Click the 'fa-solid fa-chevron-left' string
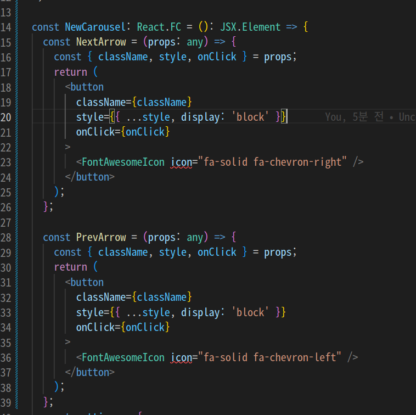This screenshot has height=415, width=416. tap(269, 357)
